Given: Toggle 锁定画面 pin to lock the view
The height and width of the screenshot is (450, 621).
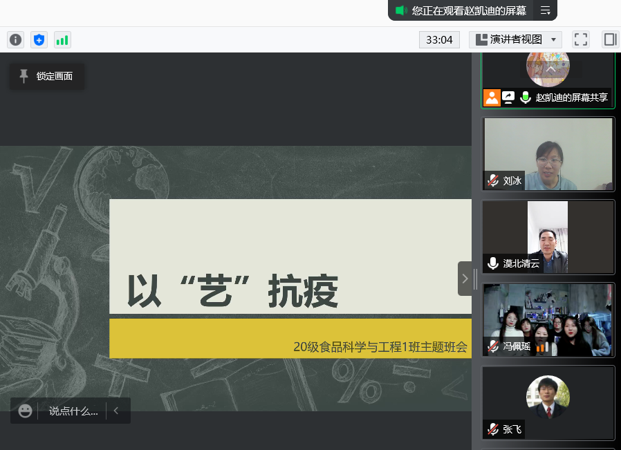Looking at the screenshot, I should pyautogui.click(x=46, y=76).
